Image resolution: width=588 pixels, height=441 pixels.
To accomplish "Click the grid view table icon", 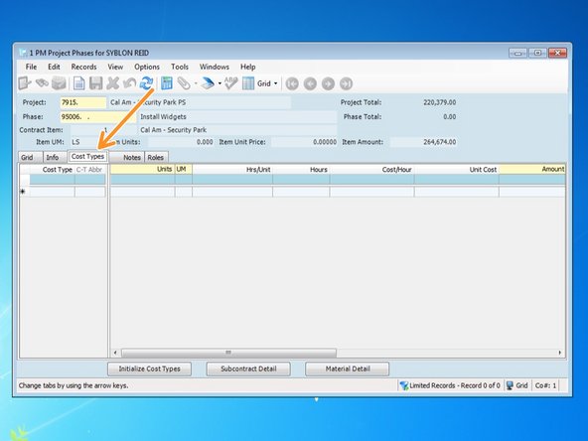I will (248, 83).
